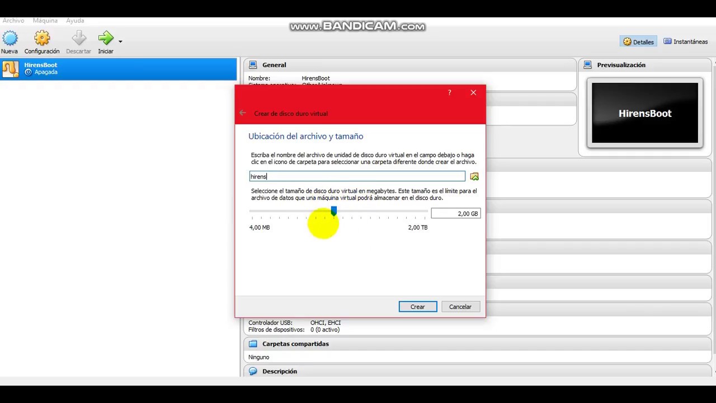Open the Iniciar dropdown arrow
This screenshot has width=716, height=403.
click(x=120, y=41)
